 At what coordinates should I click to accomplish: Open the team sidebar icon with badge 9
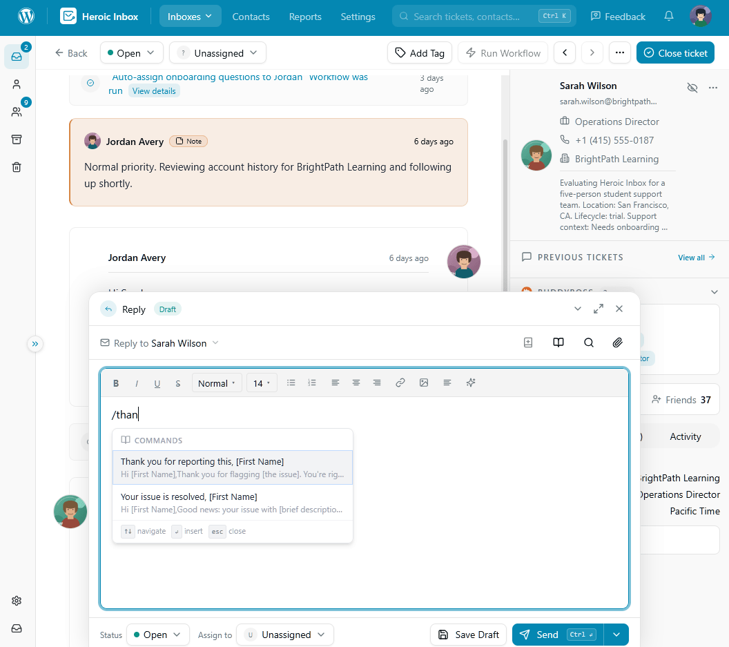pos(17,112)
